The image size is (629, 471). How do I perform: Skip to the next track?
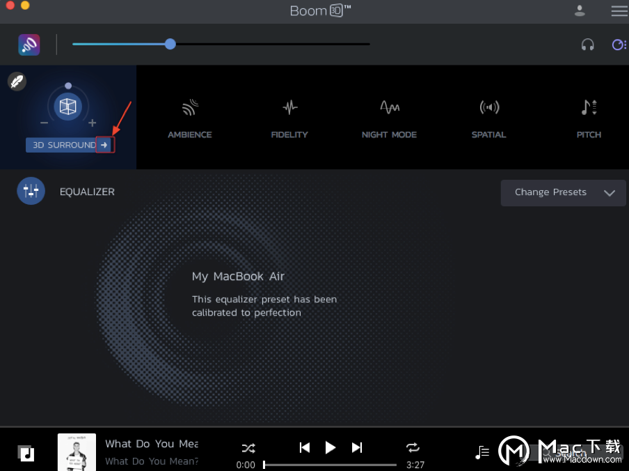tap(357, 447)
